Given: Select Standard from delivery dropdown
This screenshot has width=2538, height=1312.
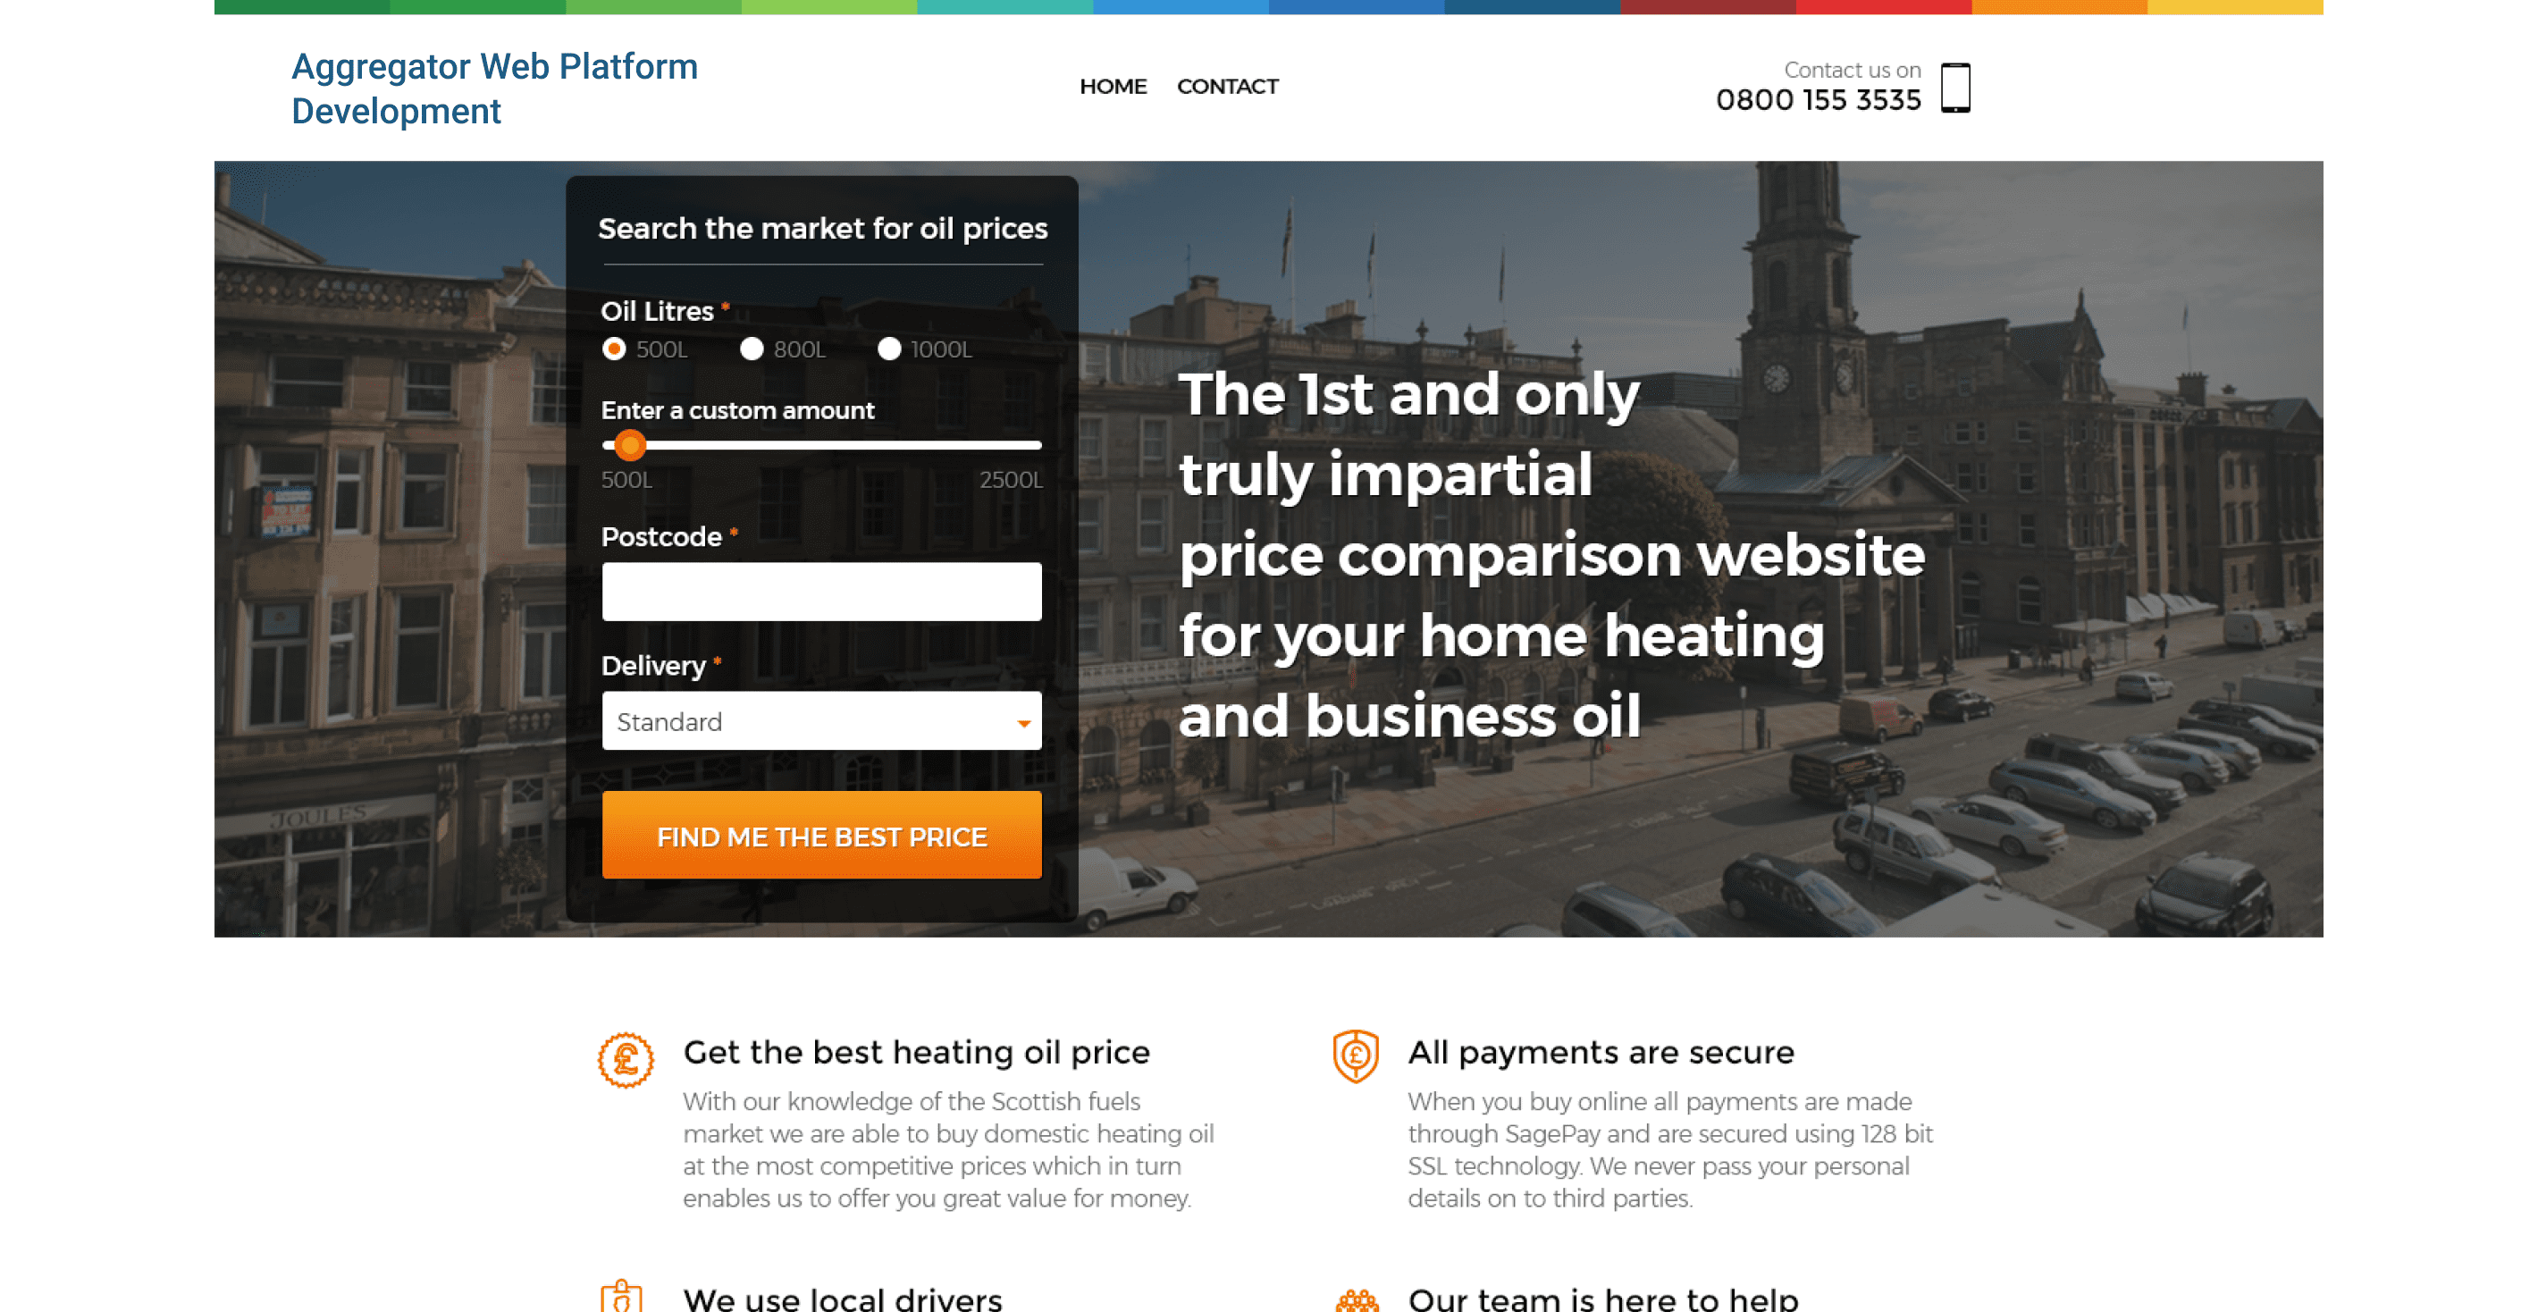Looking at the screenshot, I should [821, 721].
